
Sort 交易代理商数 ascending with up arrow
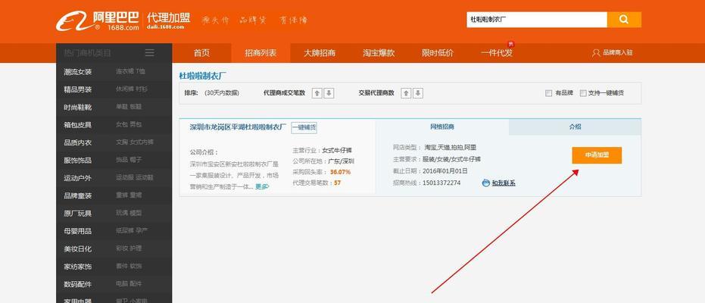[406, 93]
